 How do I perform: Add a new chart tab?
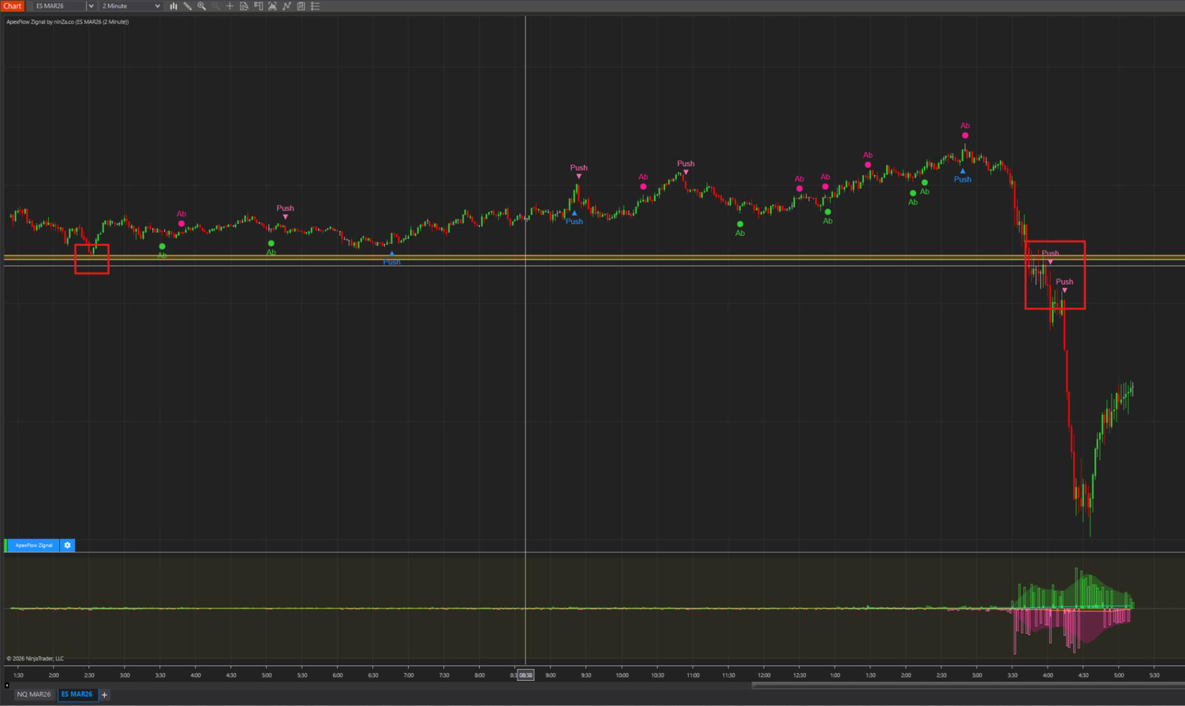tap(104, 695)
